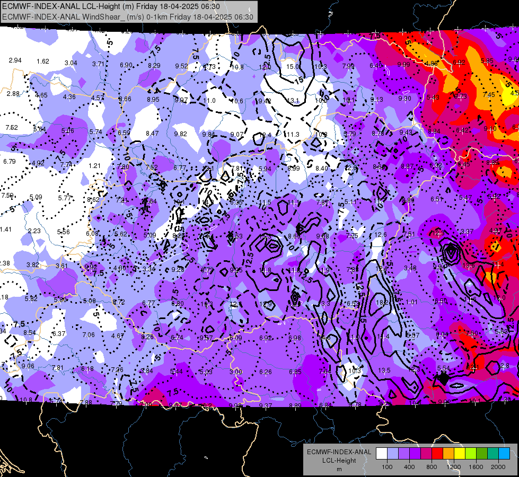Click the grid value 8.29
The height and width of the screenshot is (477, 519).
tap(154, 66)
